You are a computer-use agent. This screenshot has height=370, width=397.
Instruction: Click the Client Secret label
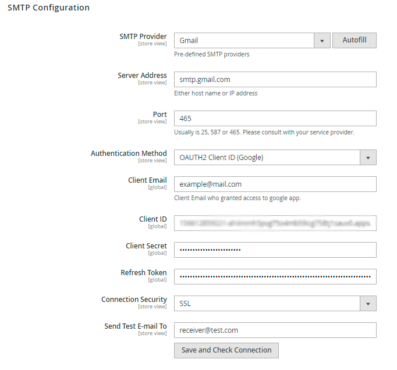(146, 246)
